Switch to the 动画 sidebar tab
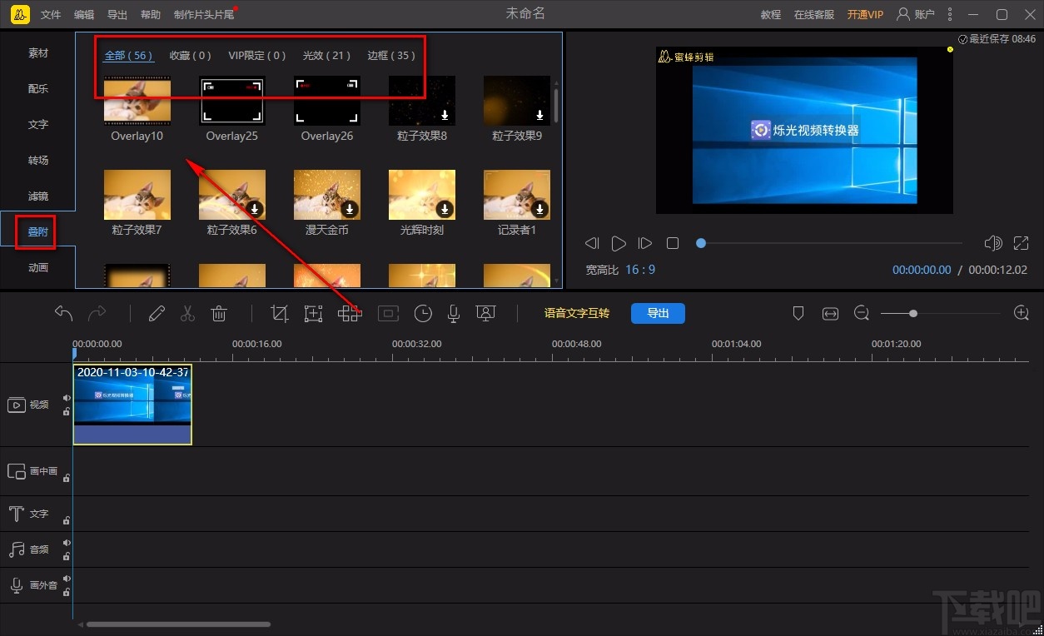The image size is (1044, 636). pyautogui.click(x=38, y=268)
